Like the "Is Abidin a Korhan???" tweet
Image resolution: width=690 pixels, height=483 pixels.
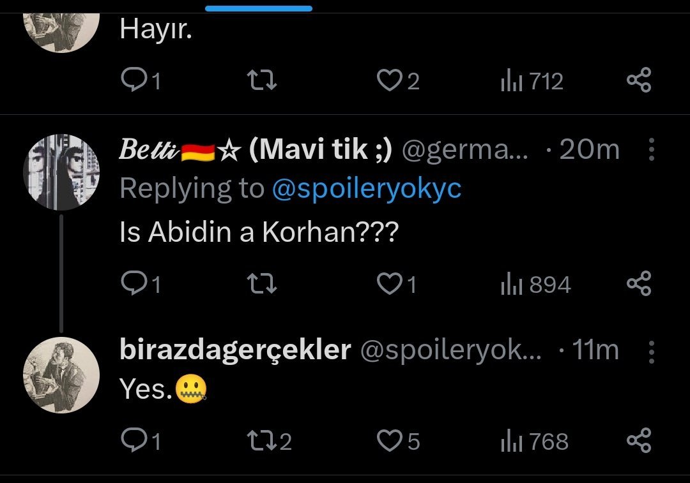click(387, 284)
